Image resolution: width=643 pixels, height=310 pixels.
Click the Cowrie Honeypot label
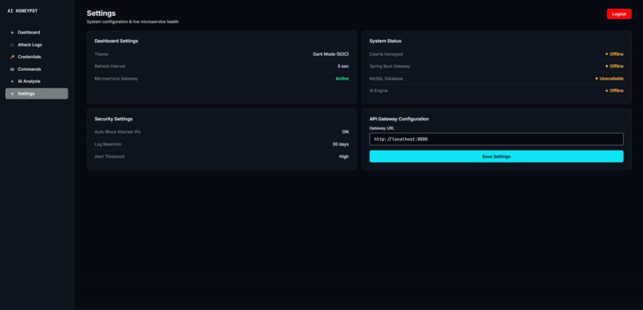click(386, 54)
